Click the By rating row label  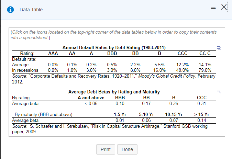[21, 98]
